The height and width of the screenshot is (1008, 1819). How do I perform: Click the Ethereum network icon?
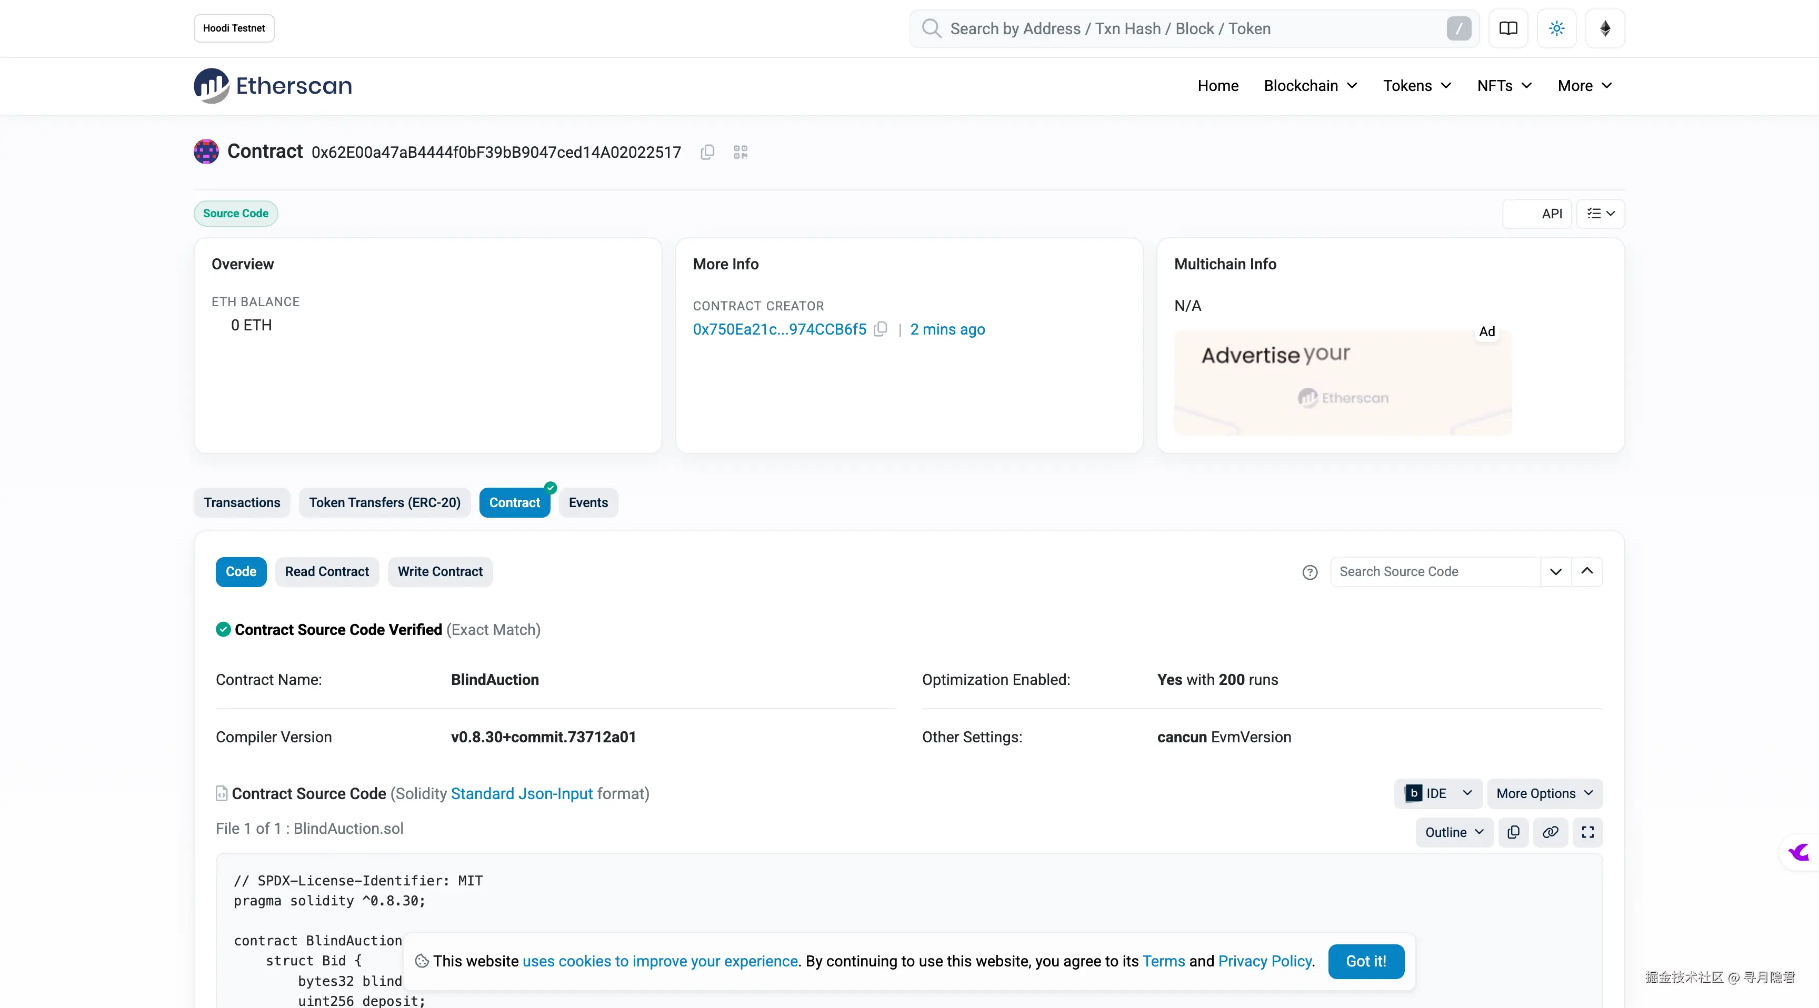1605,28
